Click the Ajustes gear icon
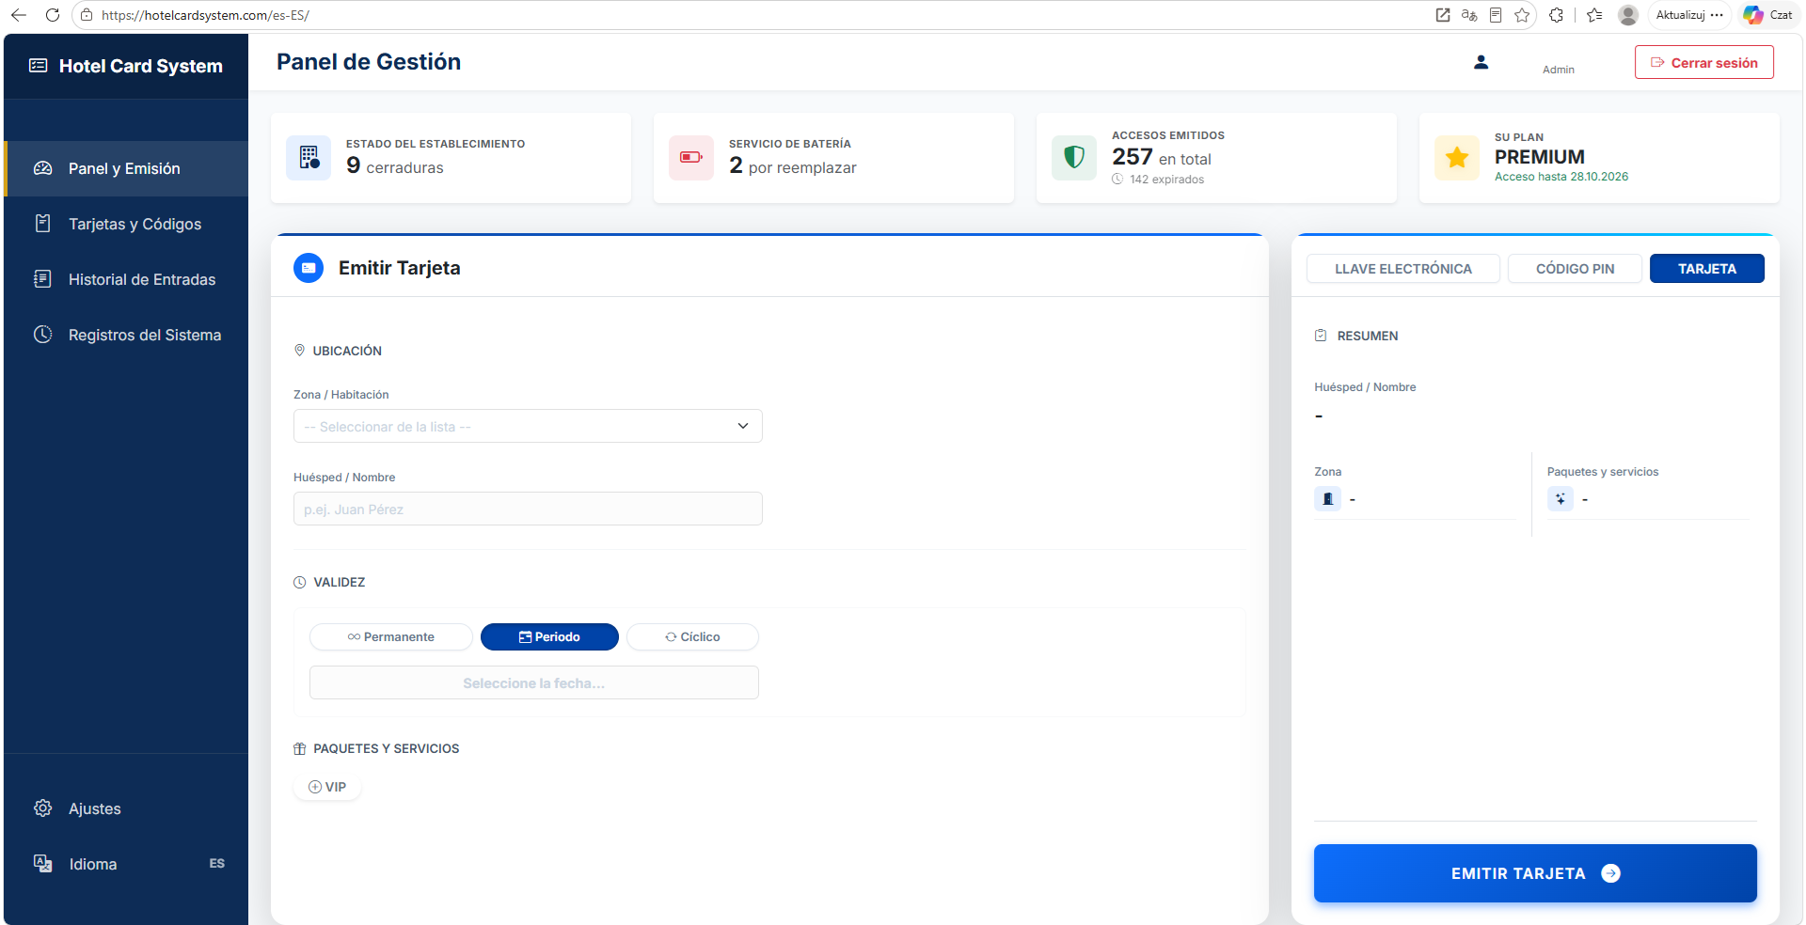This screenshot has width=1806, height=925. click(x=43, y=808)
